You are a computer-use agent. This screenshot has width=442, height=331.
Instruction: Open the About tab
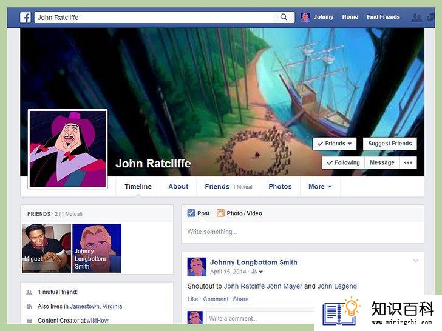pyautogui.click(x=178, y=186)
